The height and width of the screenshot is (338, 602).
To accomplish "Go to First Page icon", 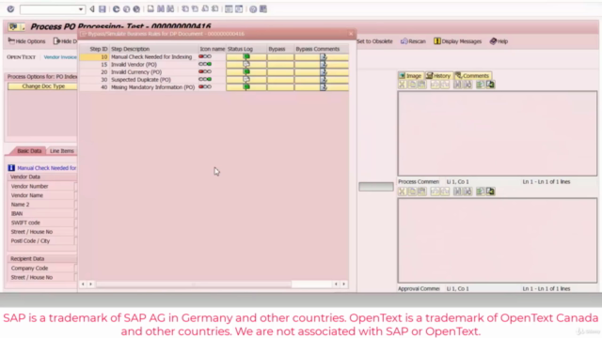I will point(185,8).
